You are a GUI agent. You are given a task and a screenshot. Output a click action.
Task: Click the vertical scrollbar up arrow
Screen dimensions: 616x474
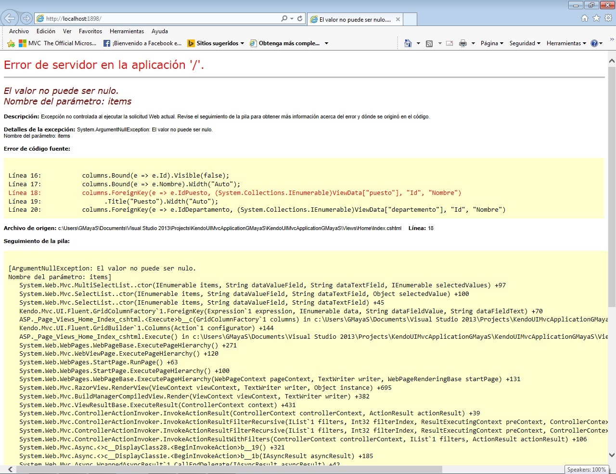tap(612, 61)
